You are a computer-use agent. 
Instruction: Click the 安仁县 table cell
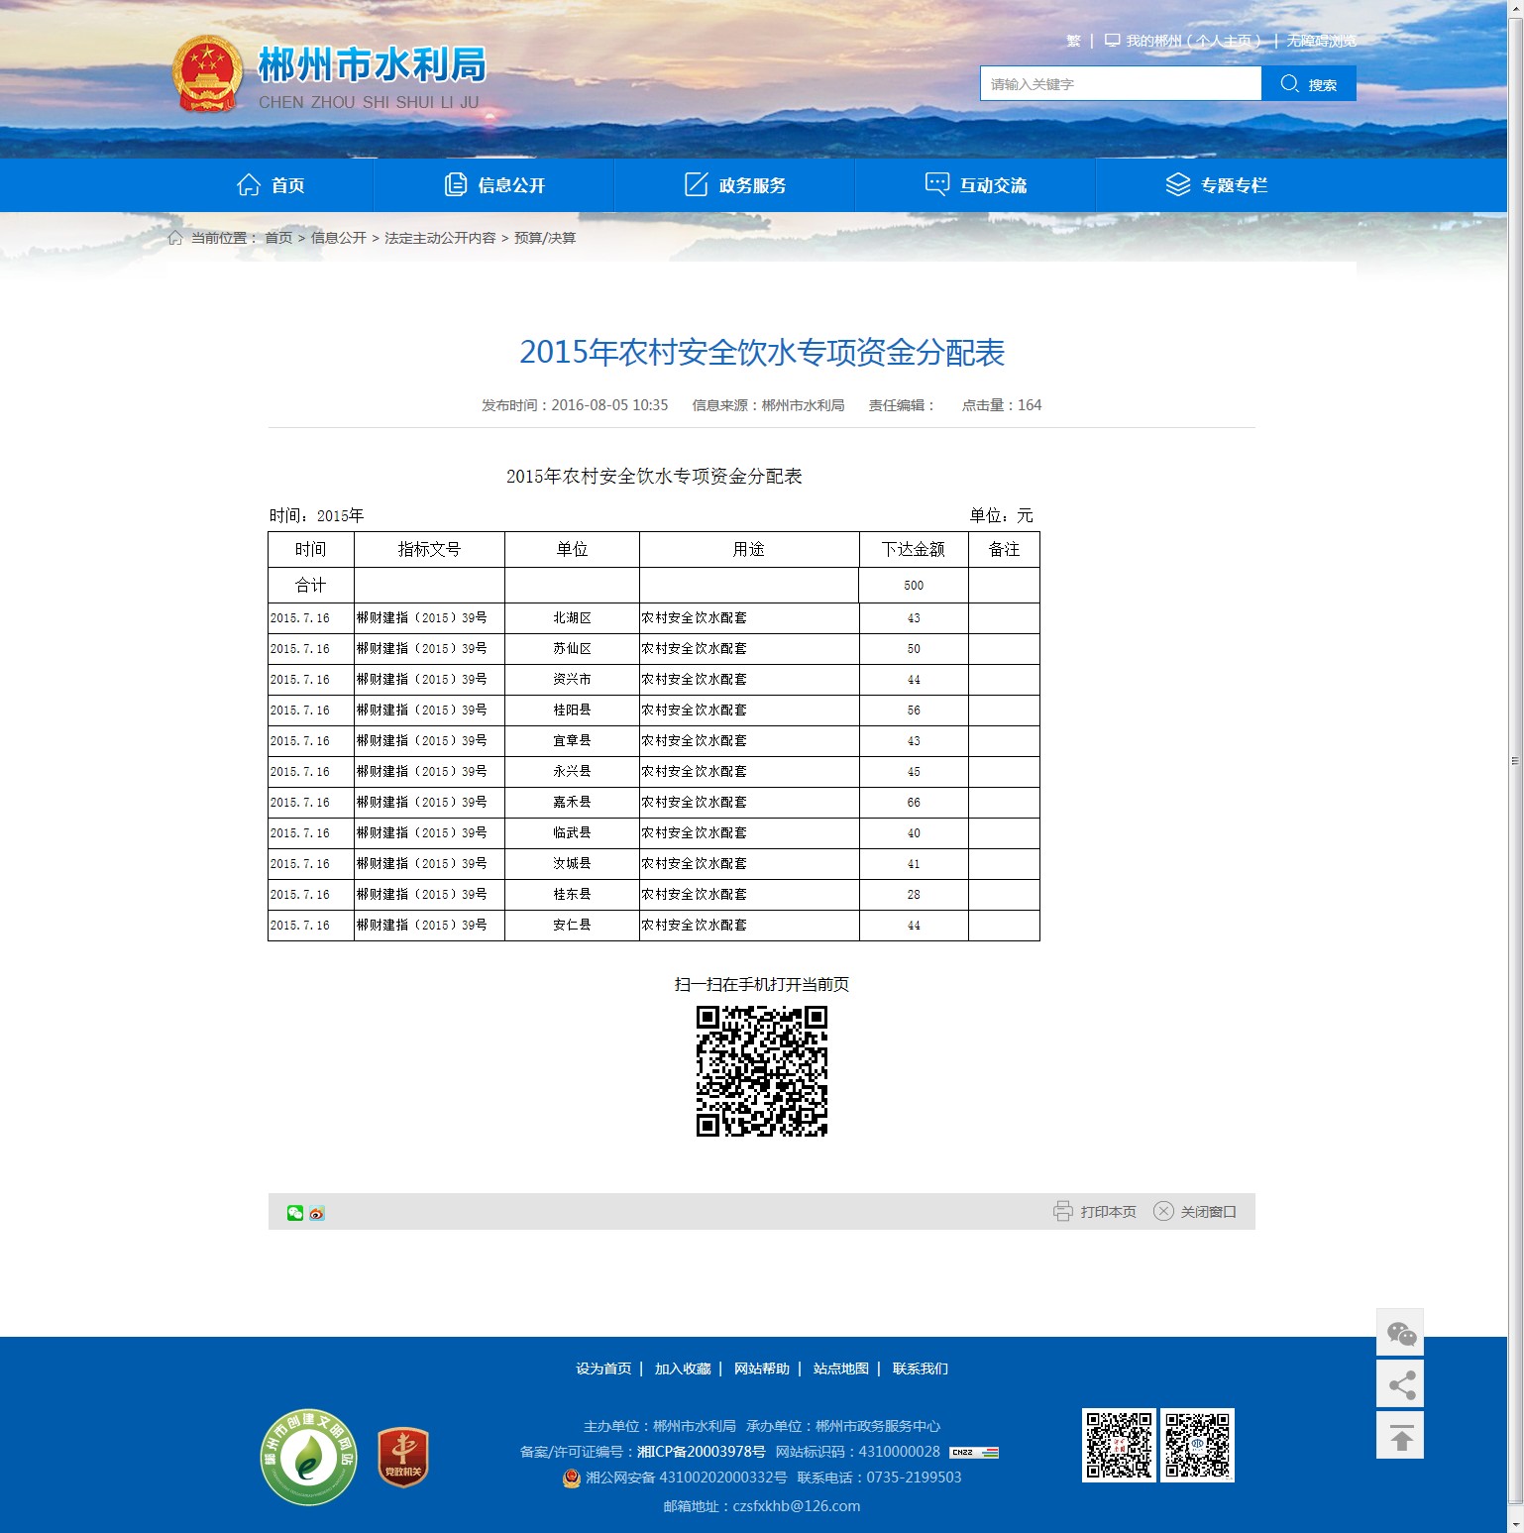coord(572,926)
